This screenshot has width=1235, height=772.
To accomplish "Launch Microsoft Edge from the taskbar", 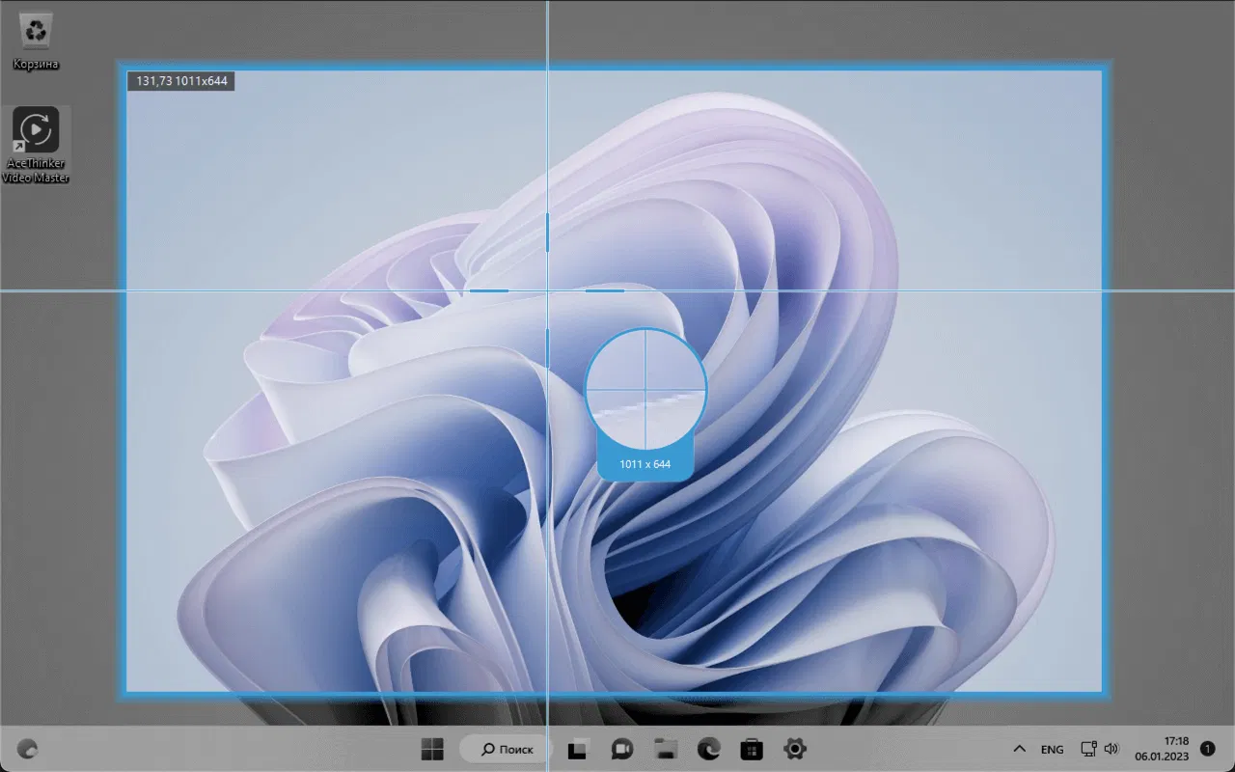I will [708, 749].
